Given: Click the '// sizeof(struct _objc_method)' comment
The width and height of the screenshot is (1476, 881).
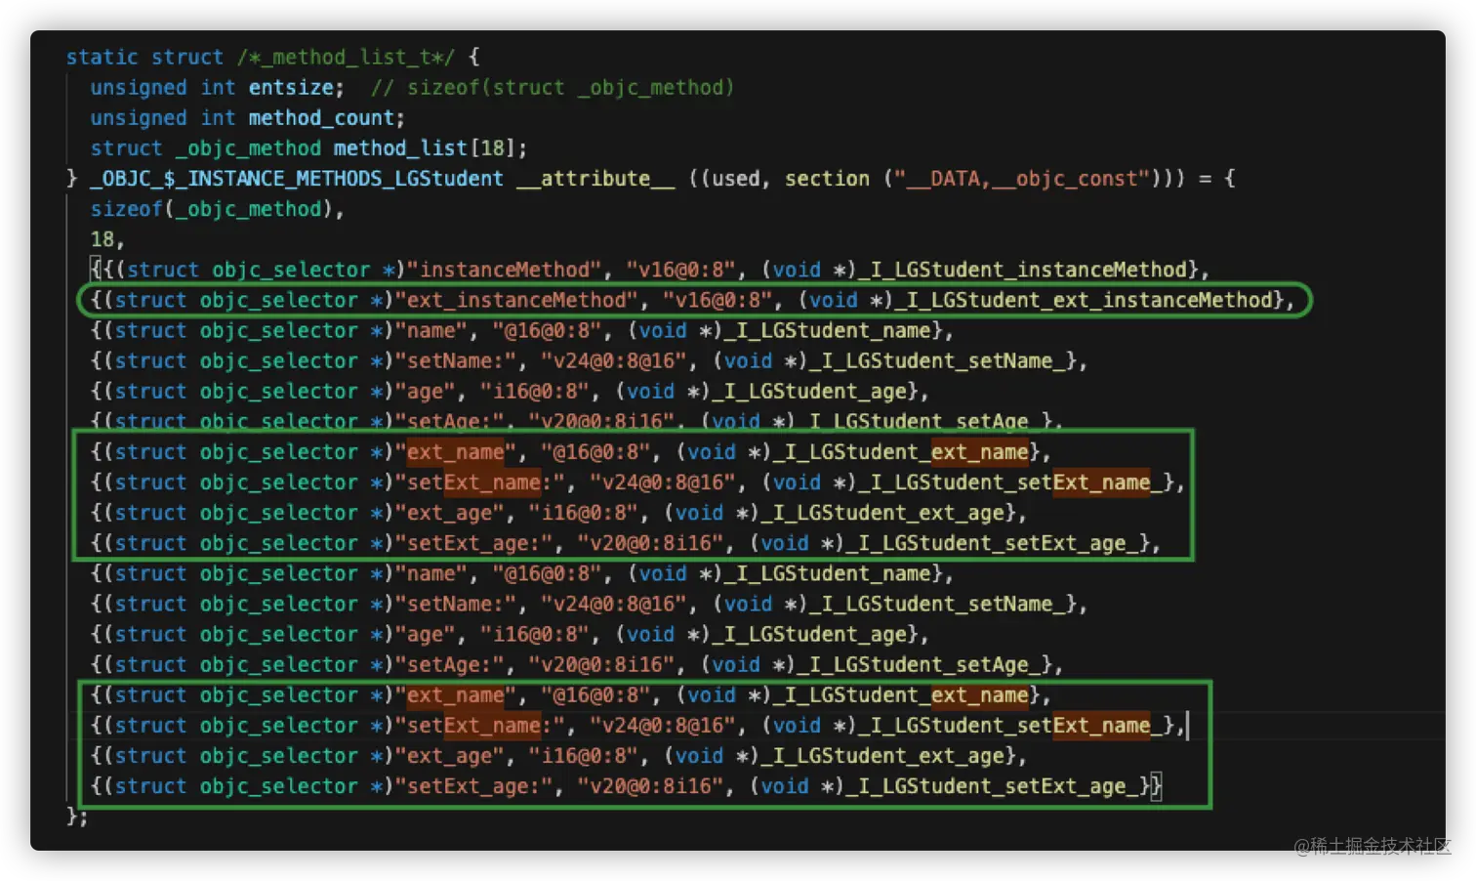Looking at the screenshot, I should [x=552, y=88].
